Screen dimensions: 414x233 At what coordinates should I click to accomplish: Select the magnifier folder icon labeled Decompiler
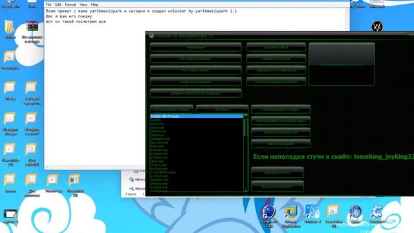(x=10, y=57)
